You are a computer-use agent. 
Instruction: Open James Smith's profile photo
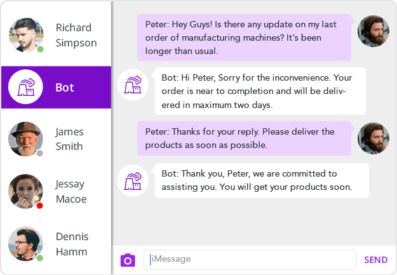[26, 139]
